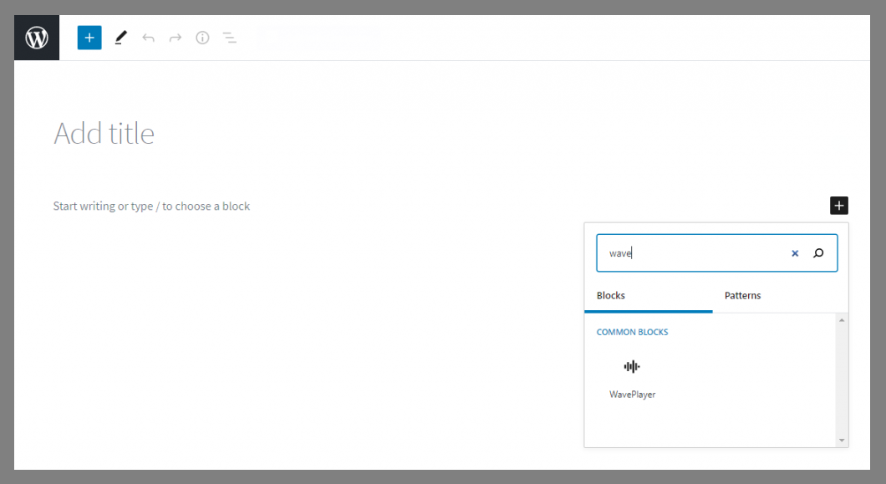Open the List View outline
Image resolution: width=886 pixels, height=484 pixels.
(x=230, y=38)
